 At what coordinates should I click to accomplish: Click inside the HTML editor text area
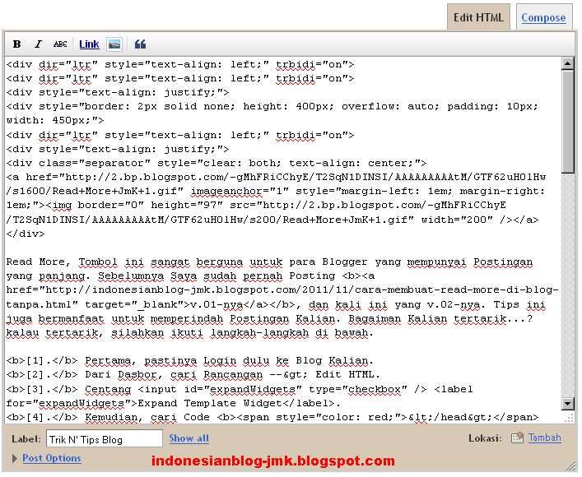click(x=283, y=240)
